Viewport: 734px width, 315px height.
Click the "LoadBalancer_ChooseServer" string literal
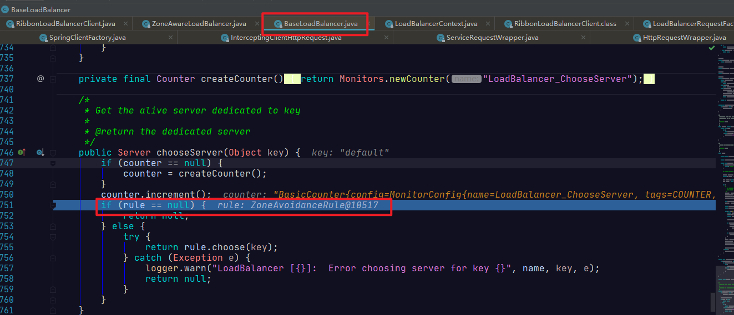(x=558, y=79)
